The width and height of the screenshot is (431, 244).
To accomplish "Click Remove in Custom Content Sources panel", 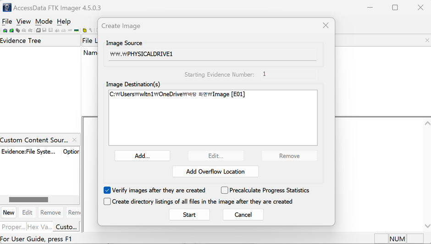I will (x=50, y=212).
